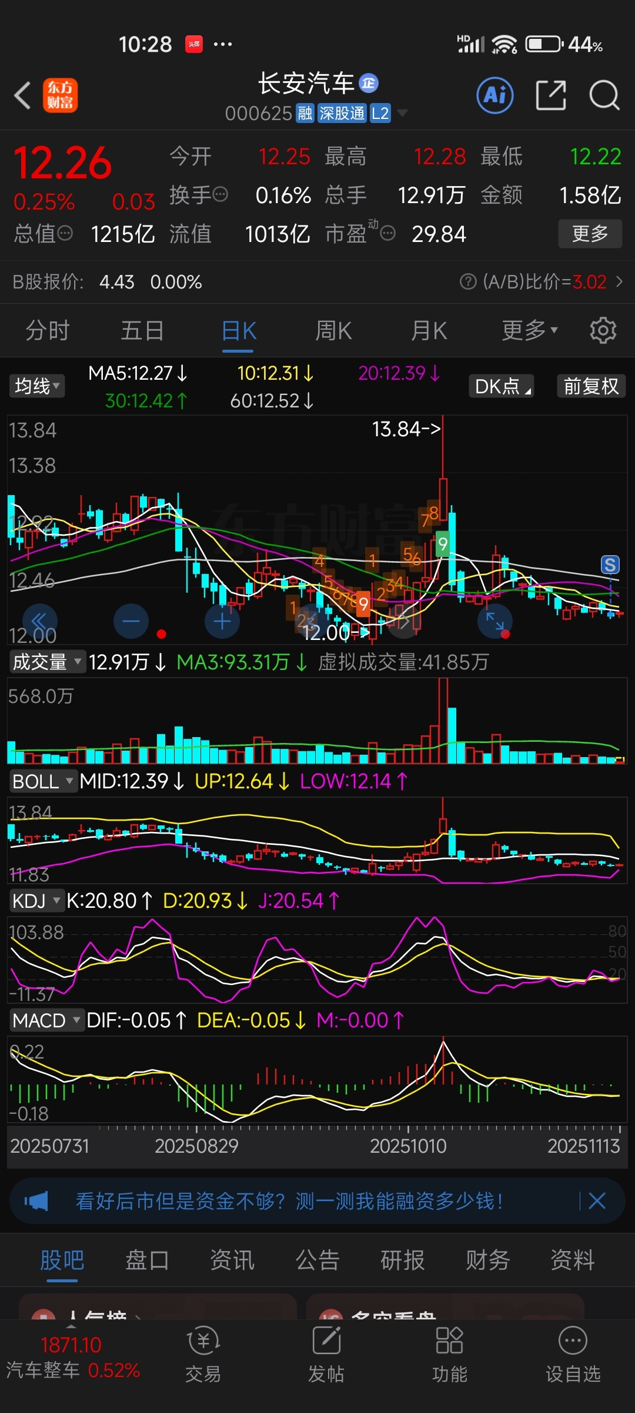The image size is (635, 1413).
Task: Open the margin financing promo link
Action: point(290,1201)
